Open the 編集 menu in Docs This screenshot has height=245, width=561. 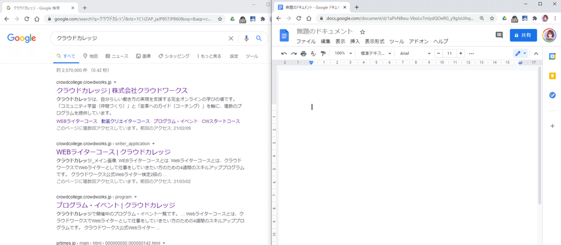tap(325, 41)
